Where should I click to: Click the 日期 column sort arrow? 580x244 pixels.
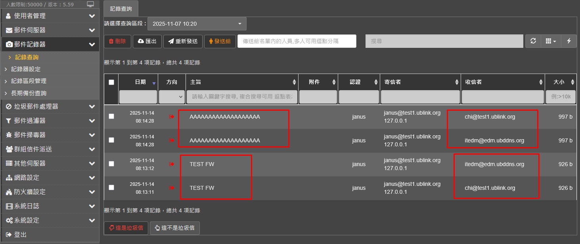tap(154, 83)
